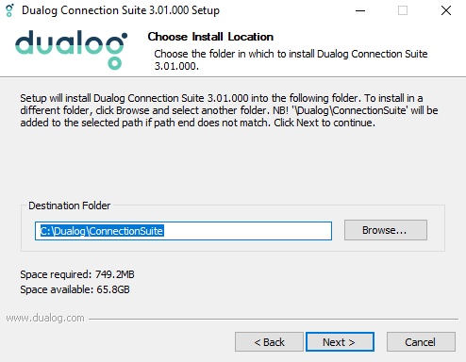Close the Dualog setup window
This screenshot has width=466, height=362.
click(446, 10)
